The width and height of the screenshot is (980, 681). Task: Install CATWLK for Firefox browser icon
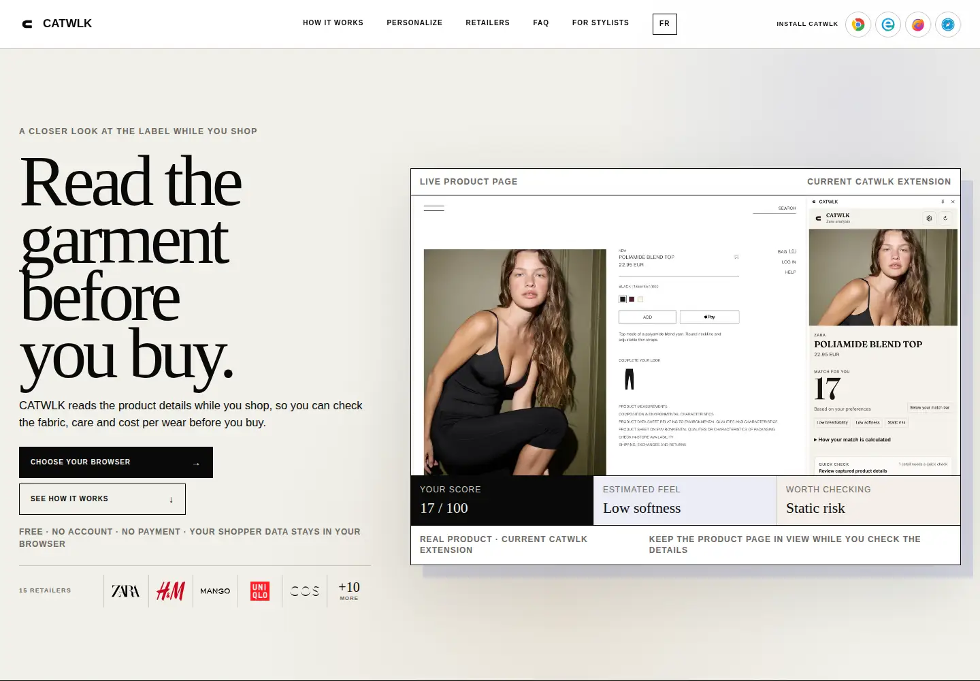click(918, 25)
